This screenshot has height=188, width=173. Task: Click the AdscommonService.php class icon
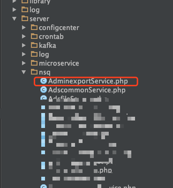44,90
